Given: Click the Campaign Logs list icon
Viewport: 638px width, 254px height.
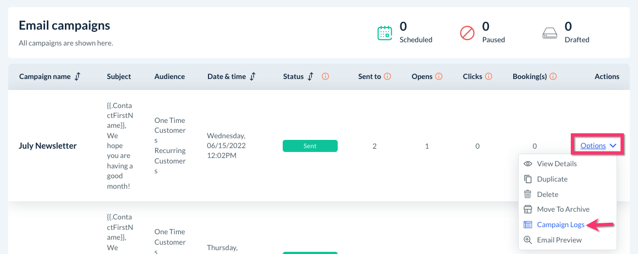Looking at the screenshot, I should point(528,224).
